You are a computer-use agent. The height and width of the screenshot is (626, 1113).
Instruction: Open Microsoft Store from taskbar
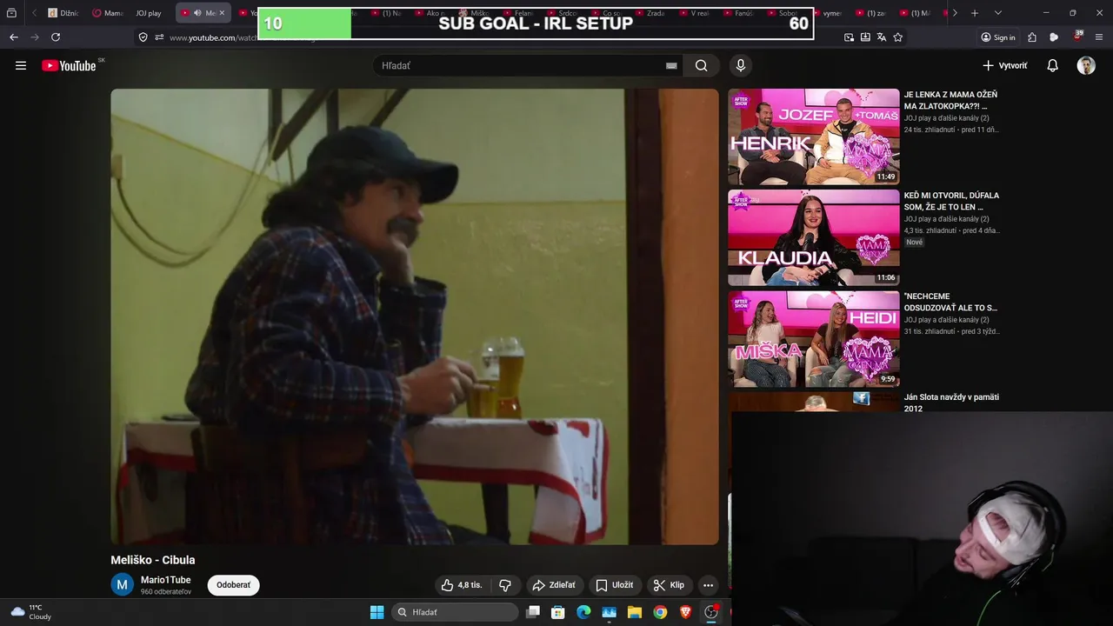tap(558, 612)
